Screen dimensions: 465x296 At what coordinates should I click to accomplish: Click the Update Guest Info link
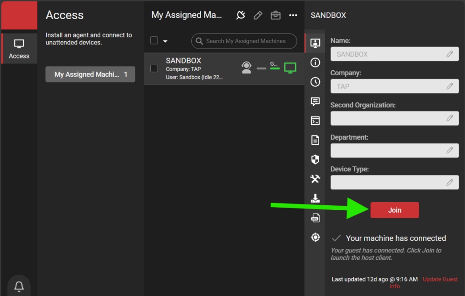point(440,279)
